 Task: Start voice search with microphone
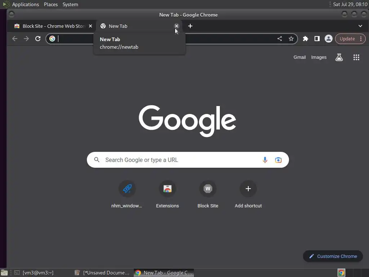(x=265, y=160)
